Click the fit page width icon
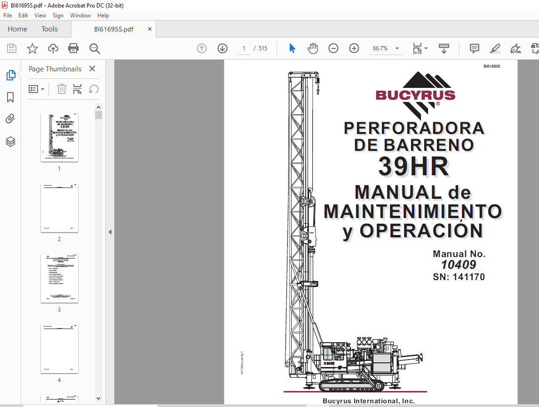 click(x=417, y=48)
